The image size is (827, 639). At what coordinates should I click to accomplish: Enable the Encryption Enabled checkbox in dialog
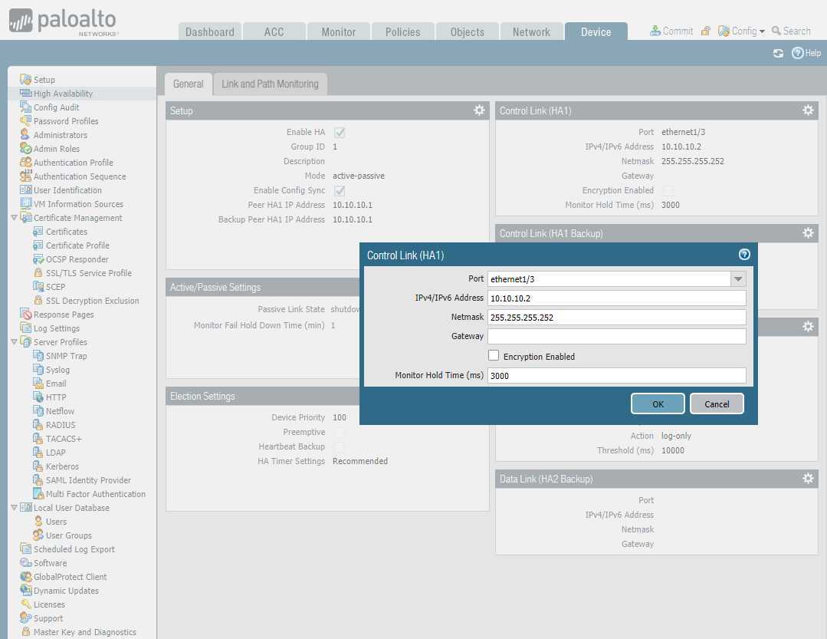coord(494,356)
